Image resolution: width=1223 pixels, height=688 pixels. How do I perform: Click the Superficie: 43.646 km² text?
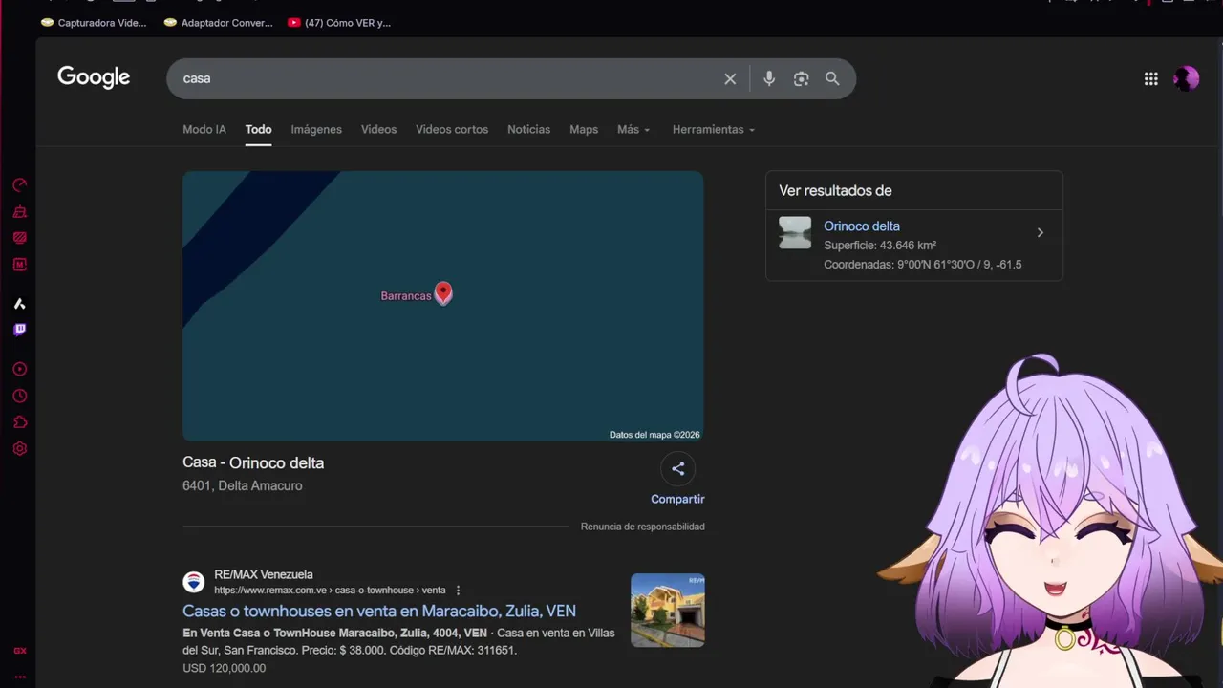click(x=880, y=246)
